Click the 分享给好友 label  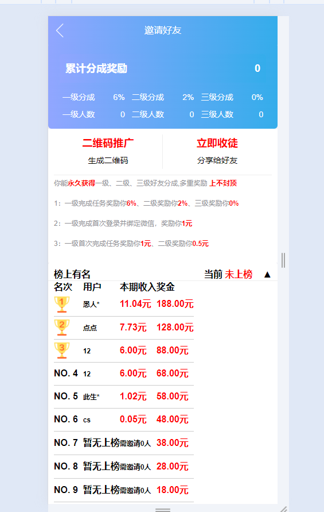[217, 160]
